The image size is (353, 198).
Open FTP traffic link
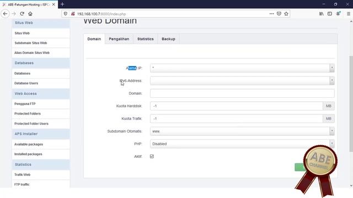(x=41, y=184)
